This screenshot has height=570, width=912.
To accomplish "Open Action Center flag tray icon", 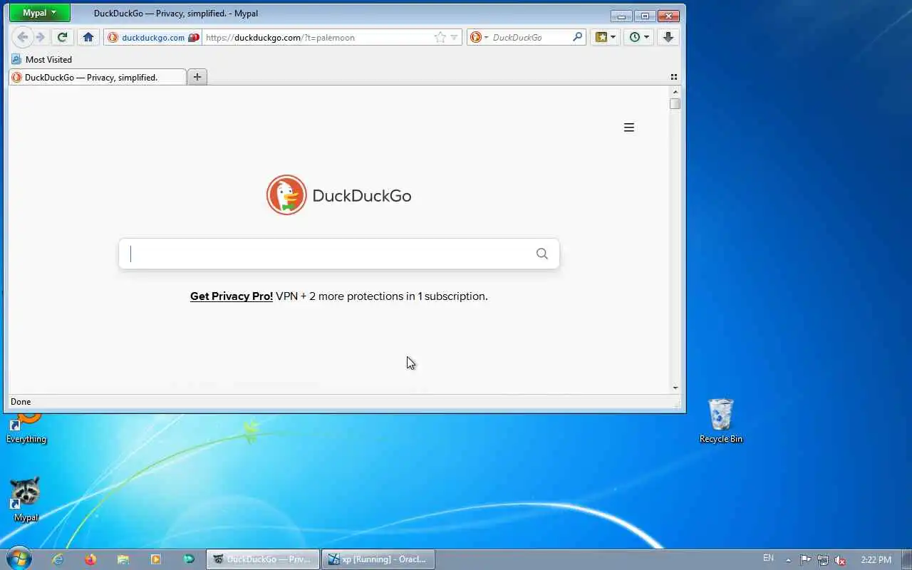I will [806, 560].
